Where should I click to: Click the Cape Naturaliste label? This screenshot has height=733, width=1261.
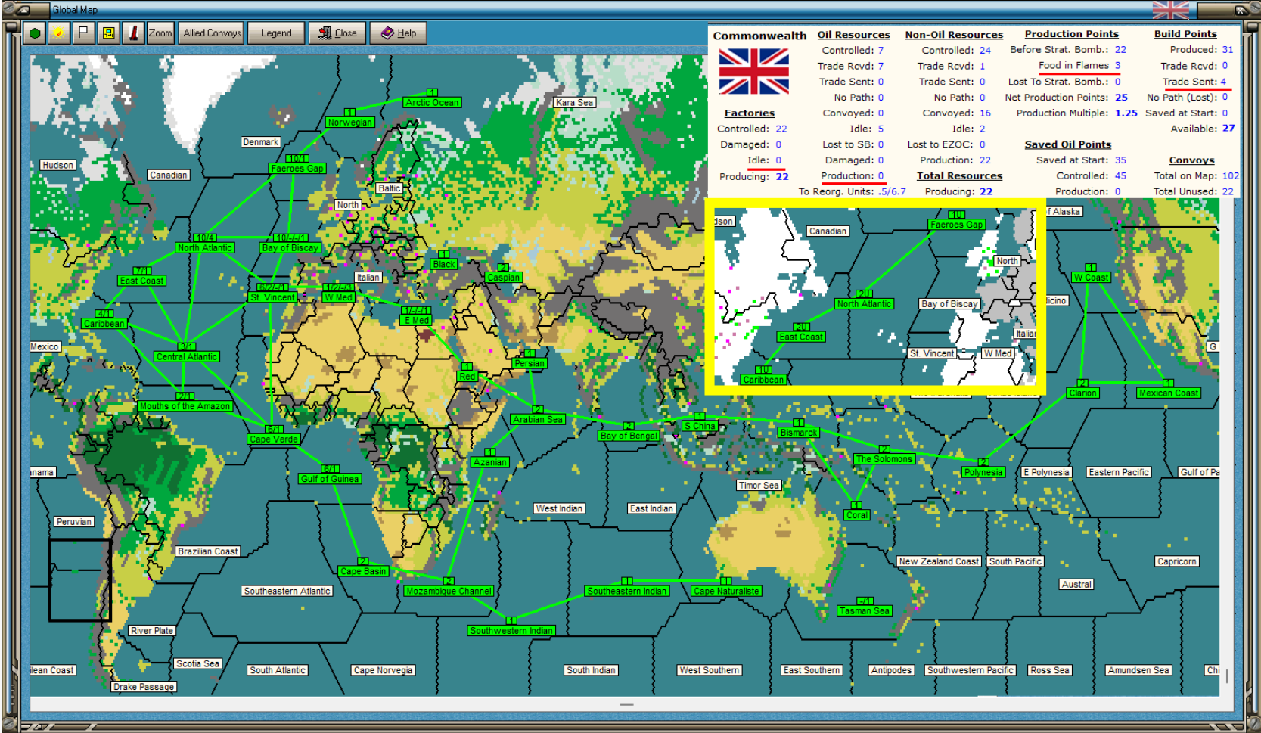pyautogui.click(x=726, y=592)
